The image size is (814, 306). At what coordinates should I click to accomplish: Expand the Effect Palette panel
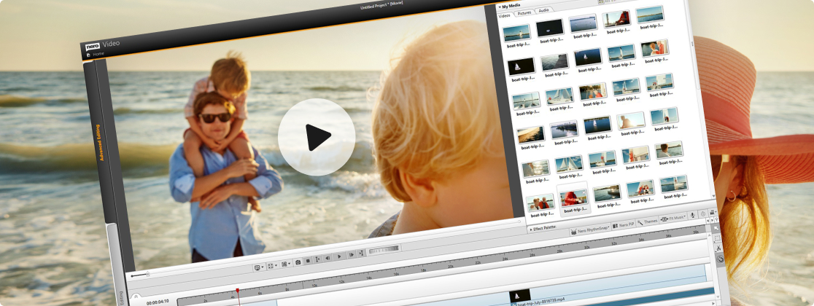coord(544,228)
